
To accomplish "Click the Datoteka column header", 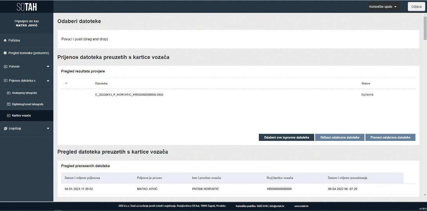I will pyautogui.click(x=101, y=83).
